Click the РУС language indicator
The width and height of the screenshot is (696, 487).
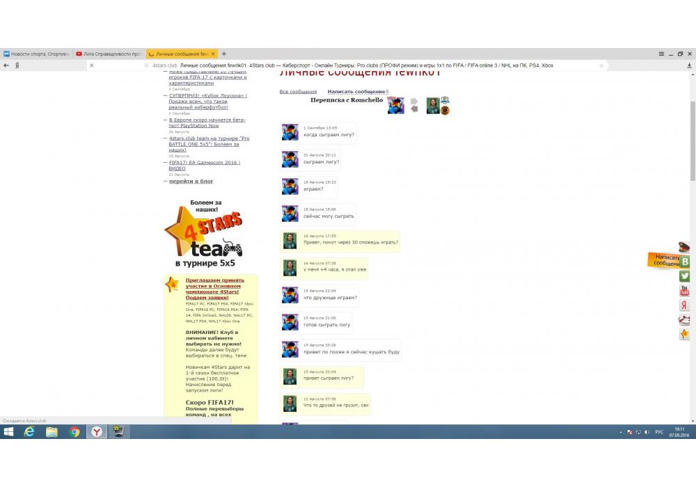click(659, 432)
